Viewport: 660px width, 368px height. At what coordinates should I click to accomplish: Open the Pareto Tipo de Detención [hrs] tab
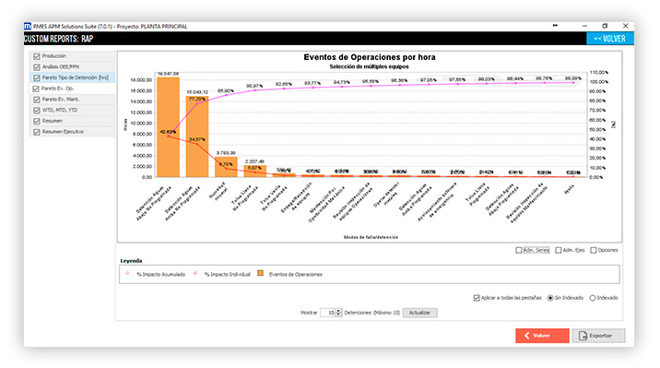tap(73, 77)
